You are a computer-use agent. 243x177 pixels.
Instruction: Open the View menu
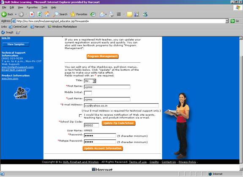pyautogui.click(x=20, y=8)
